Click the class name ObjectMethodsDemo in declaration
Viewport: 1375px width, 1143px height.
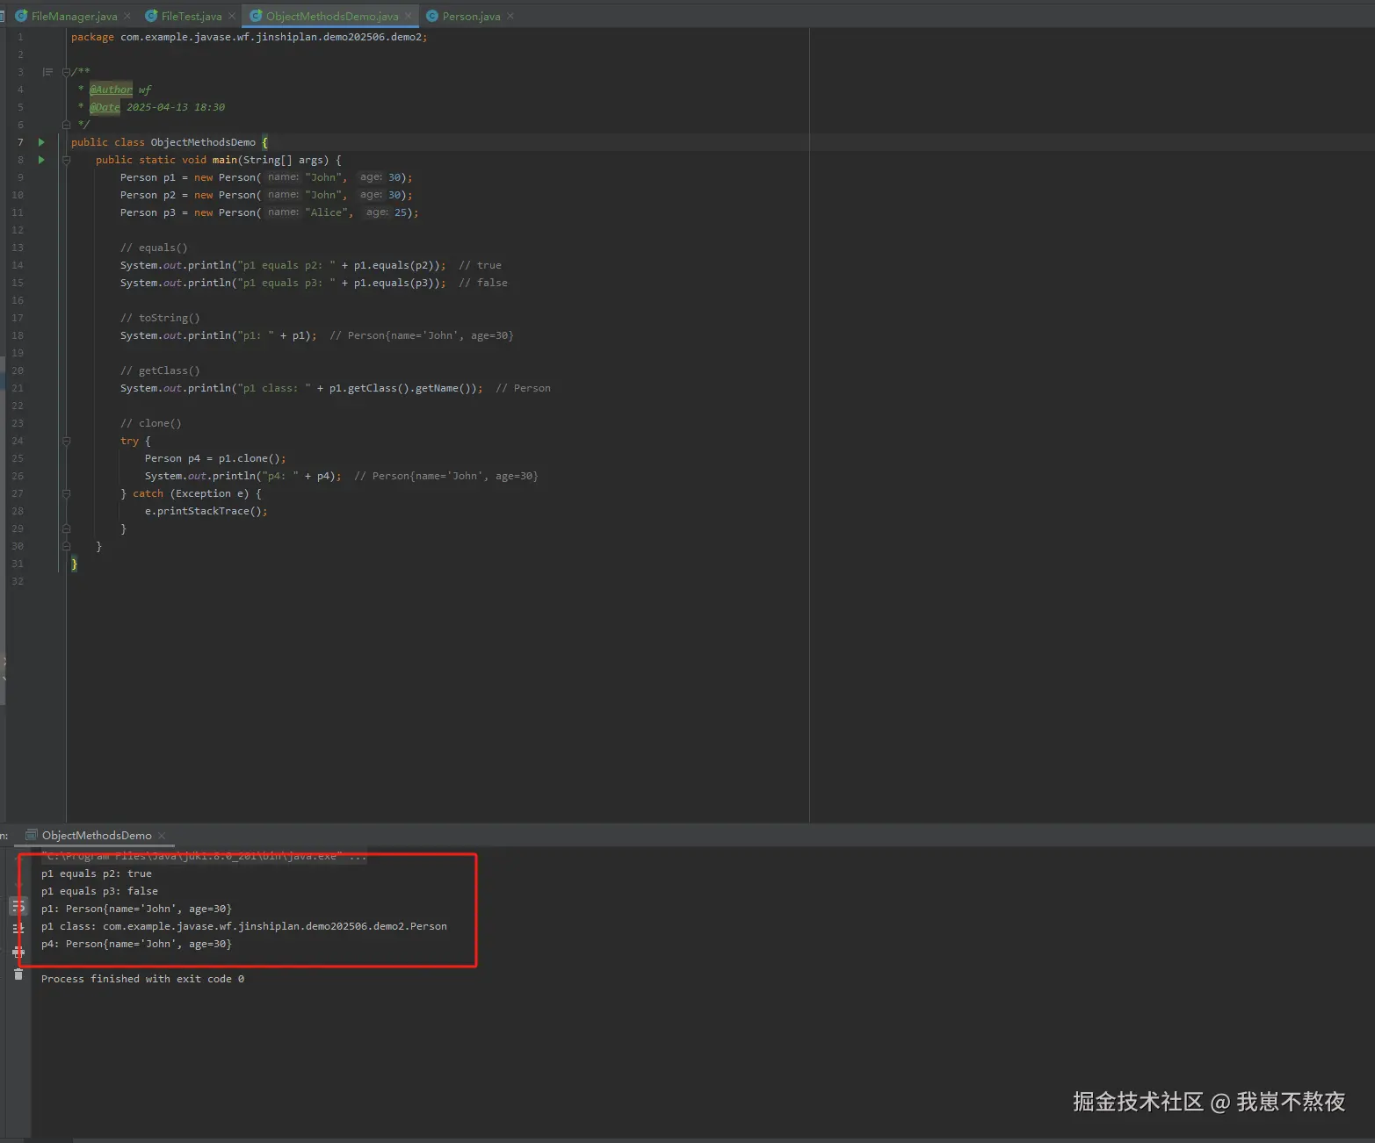tap(203, 142)
